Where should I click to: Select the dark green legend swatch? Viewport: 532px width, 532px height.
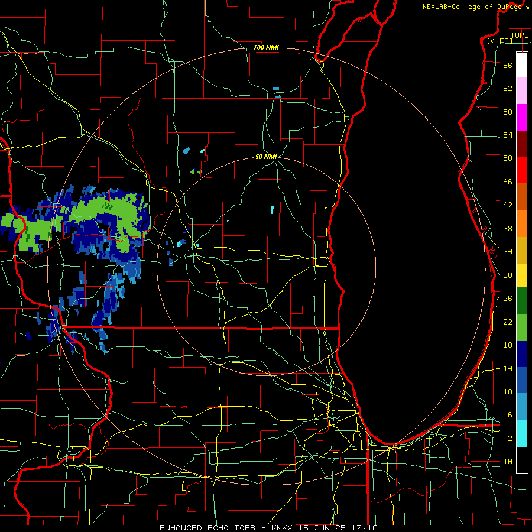pyautogui.click(x=522, y=301)
